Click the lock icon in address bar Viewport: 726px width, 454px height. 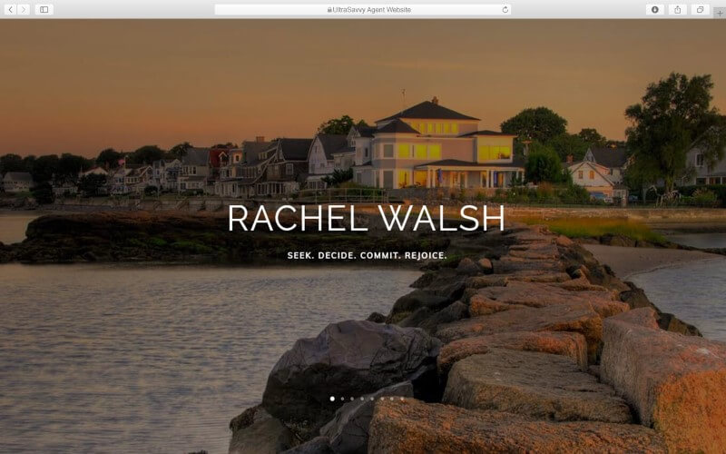click(329, 9)
